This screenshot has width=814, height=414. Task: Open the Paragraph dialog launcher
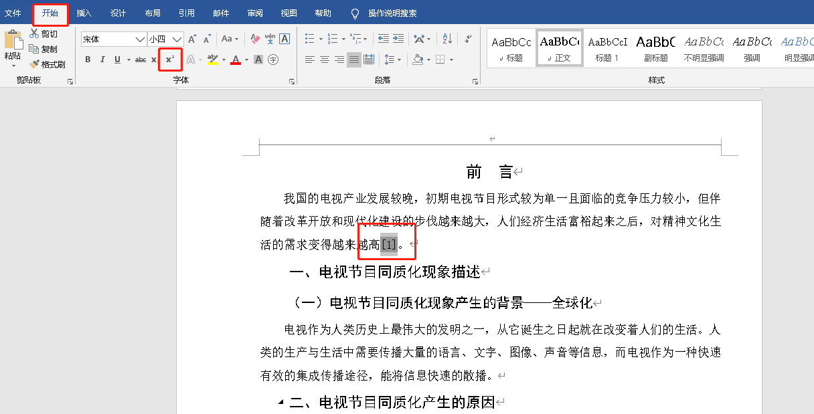click(475, 81)
